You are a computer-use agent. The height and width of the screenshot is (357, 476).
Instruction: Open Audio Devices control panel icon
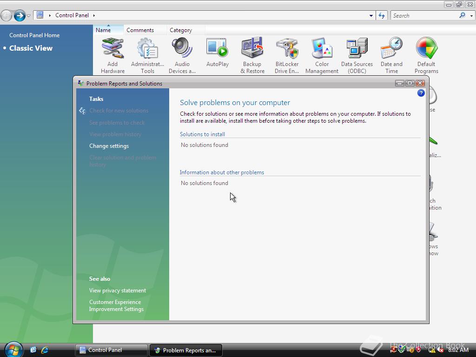point(182,56)
